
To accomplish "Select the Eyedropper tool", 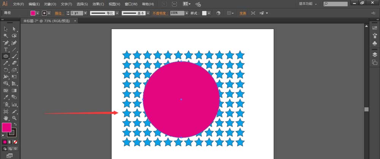I will click(x=6, y=97).
